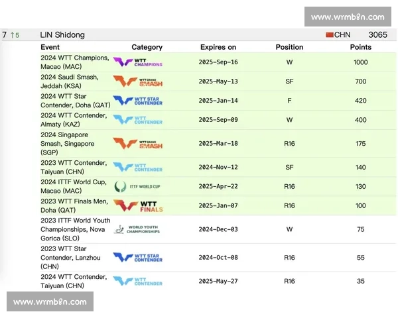Select WTT Star Contender logo in Doha row
The height and width of the screenshot is (318, 398).
(137, 101)
